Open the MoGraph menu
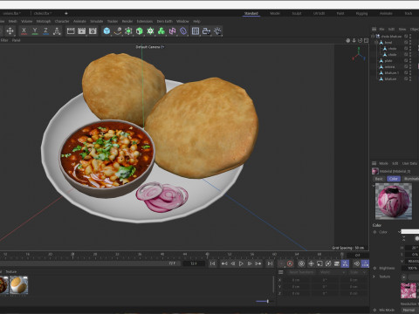 (44, 21)
